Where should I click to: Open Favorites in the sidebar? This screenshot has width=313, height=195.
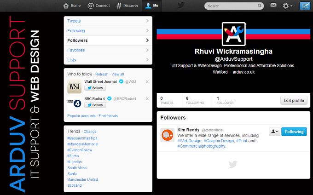pyautogui.click(x=108, y=50)
